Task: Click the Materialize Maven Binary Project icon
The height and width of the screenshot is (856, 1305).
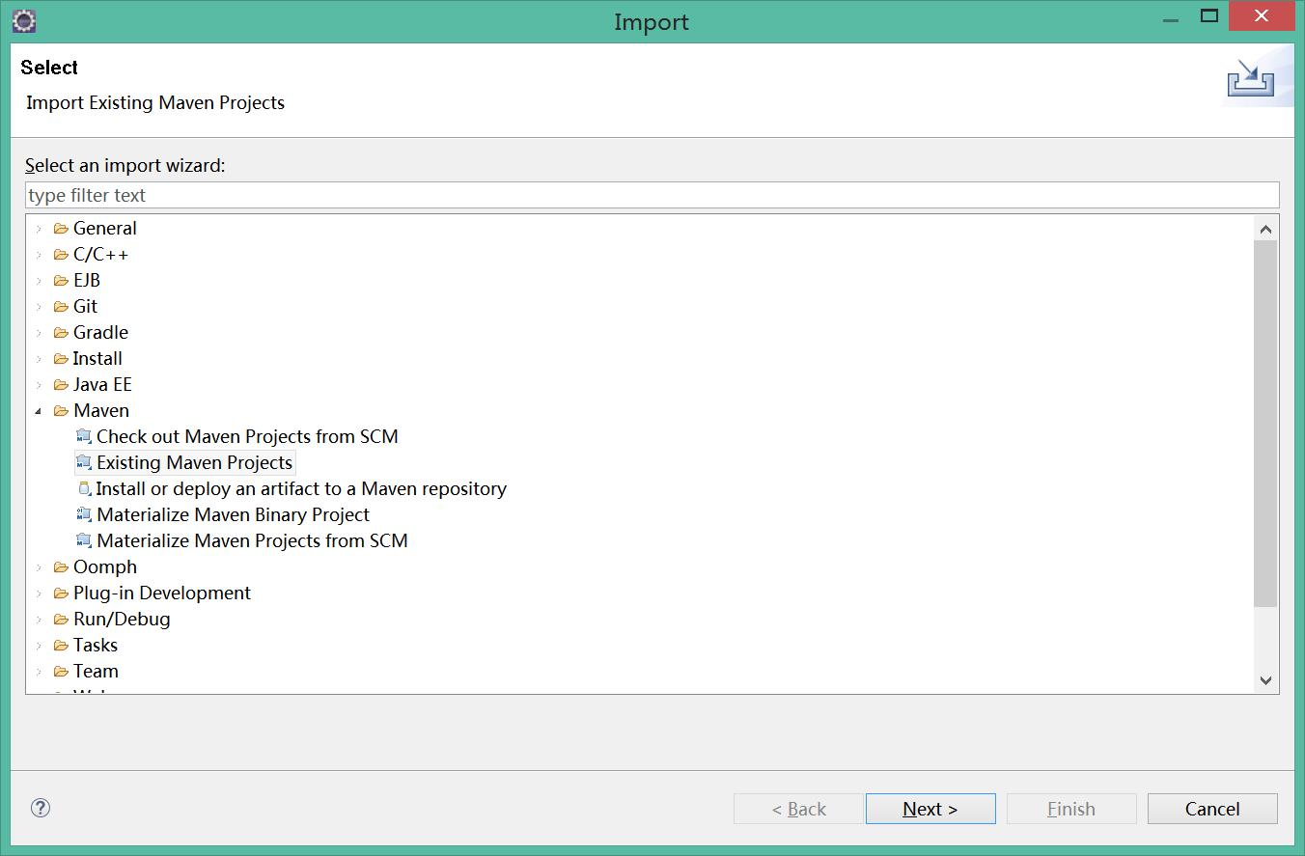Action: 84,514
